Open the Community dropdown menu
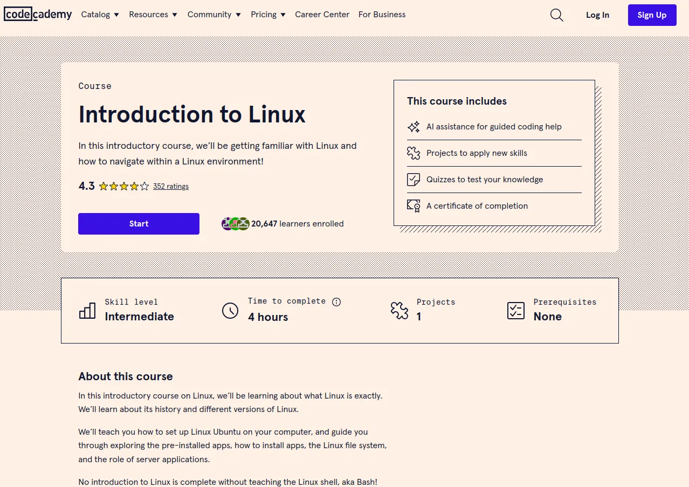Viewport: 689px width, 487px height. click(214, 15)
